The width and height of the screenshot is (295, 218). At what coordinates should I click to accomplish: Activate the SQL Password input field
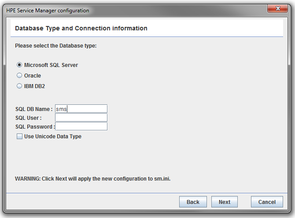(81, 126)
